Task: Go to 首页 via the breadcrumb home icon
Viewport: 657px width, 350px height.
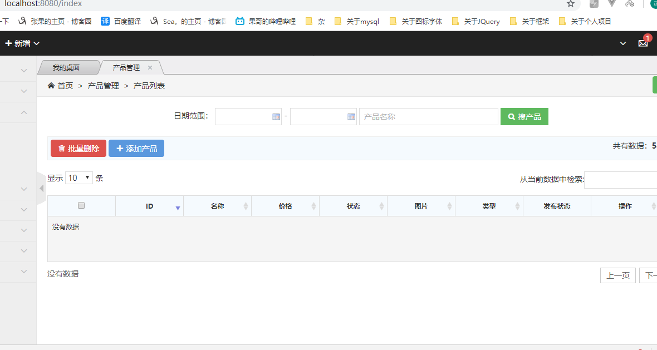Action: 51,85
